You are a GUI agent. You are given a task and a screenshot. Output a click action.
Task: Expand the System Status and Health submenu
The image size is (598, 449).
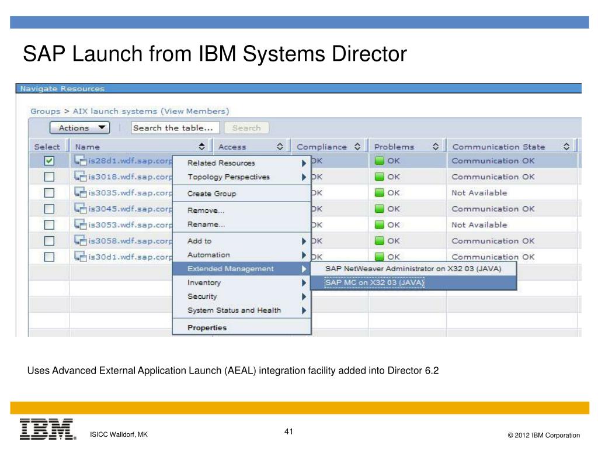click(242, 310)
